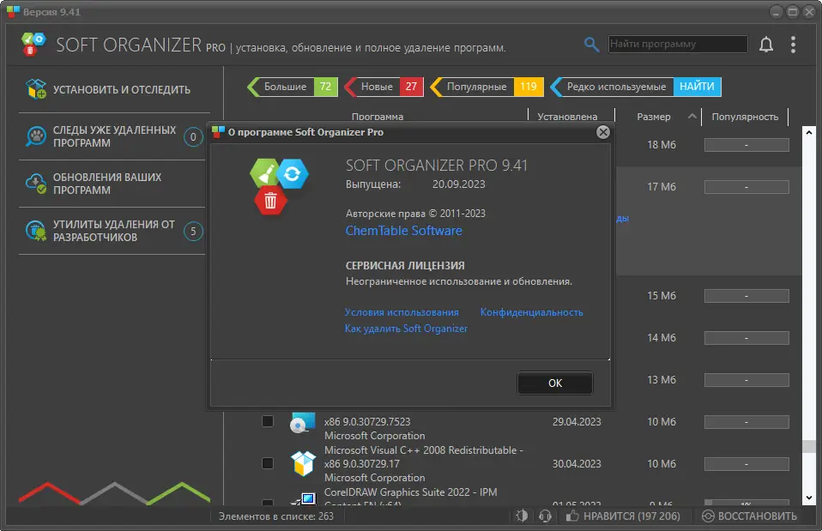Click the install-and-trace box icon
Screen dimensions: 822x531
(36, 89)
